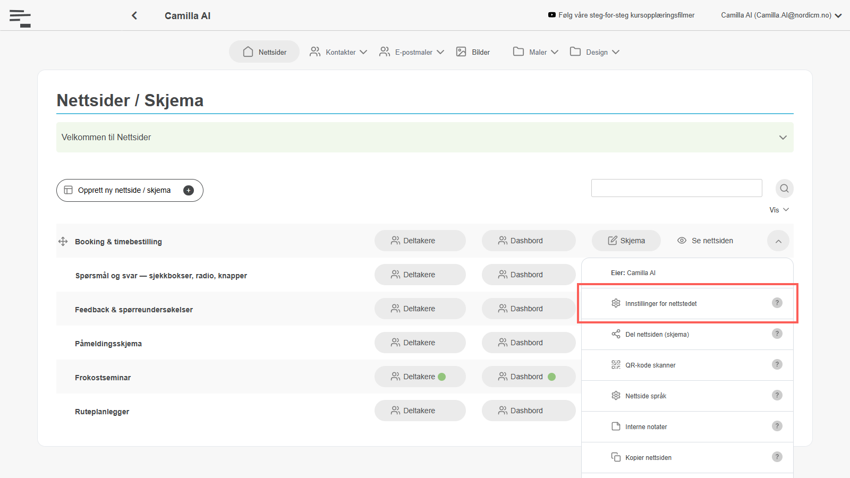
Task: Click help icon for QR-kode skanner
Action: coord(777,364)
